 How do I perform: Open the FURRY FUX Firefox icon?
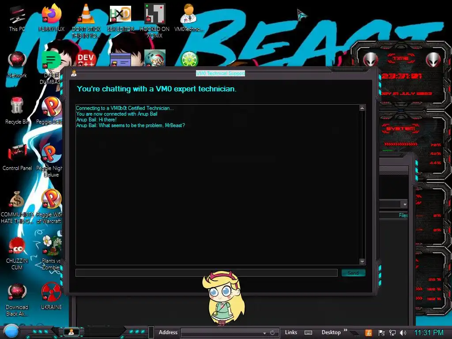[51, 18]
